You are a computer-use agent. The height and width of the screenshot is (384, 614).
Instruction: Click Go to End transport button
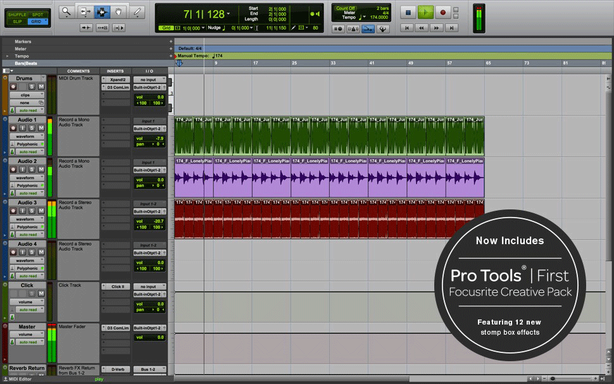[x=451, y=28]
